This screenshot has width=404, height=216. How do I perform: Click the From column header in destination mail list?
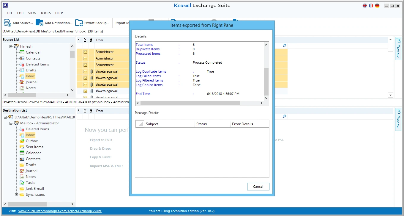point(100,111)
